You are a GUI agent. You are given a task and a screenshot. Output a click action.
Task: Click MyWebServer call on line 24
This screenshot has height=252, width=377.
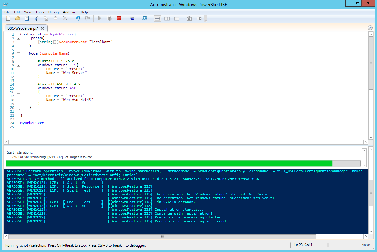point(32,123)
